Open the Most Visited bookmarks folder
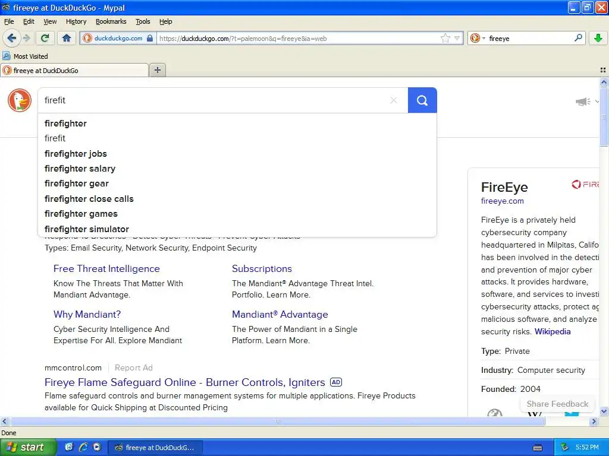The width and height of the screenshot is (609, 456). tap(25, 56)
